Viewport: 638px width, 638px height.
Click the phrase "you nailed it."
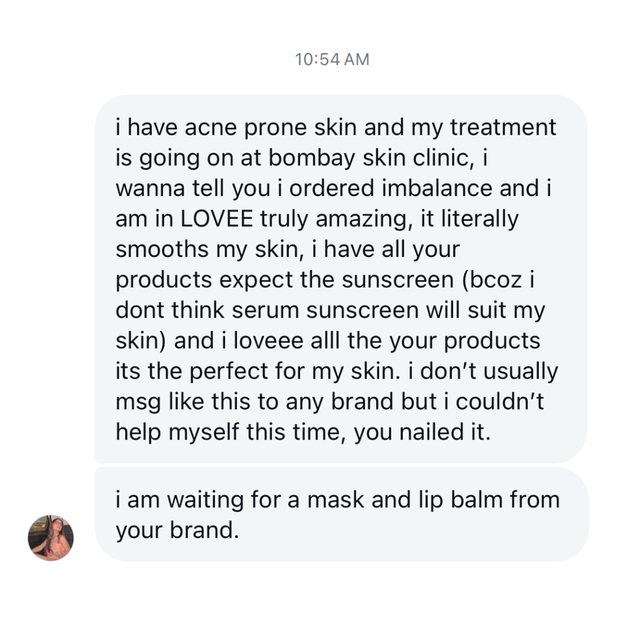pos(422,432)
